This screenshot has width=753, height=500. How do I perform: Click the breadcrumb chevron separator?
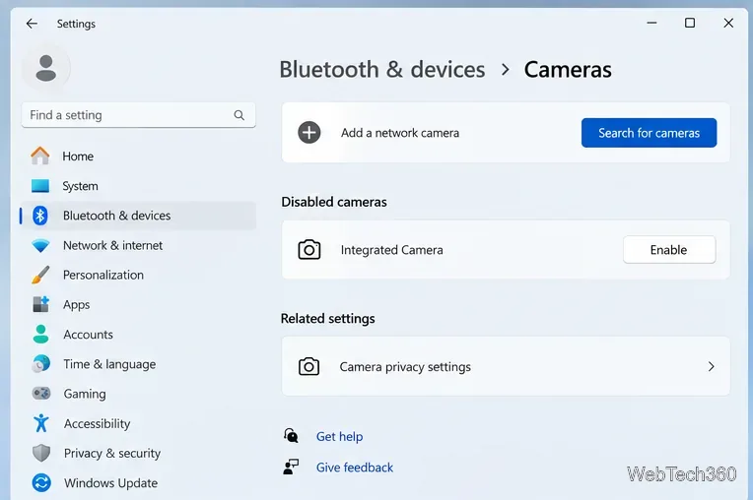[505, 70]
